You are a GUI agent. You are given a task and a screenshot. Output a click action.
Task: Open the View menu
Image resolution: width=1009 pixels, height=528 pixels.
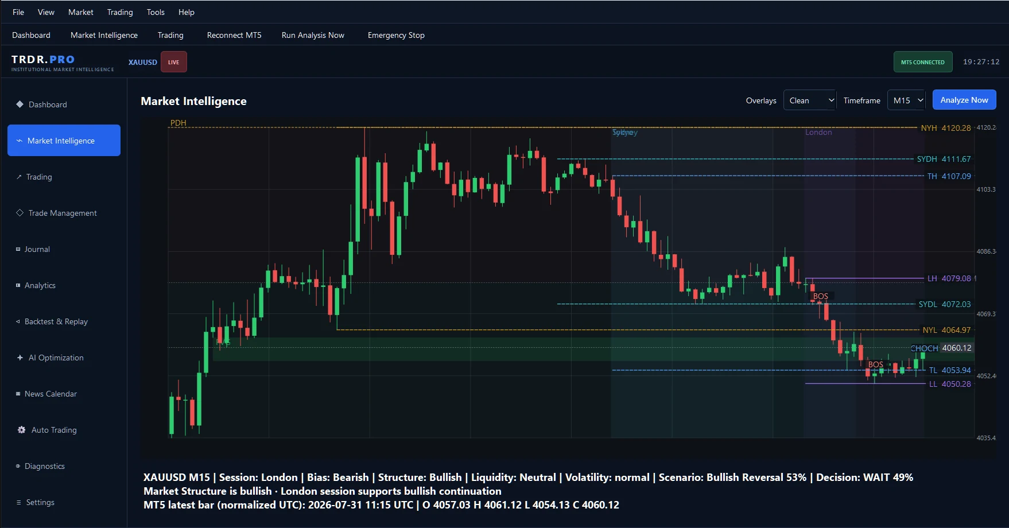[46, 12]
